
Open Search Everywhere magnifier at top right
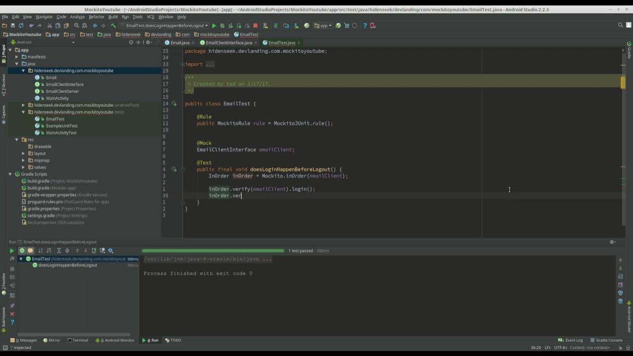click(x=621, y=26)
